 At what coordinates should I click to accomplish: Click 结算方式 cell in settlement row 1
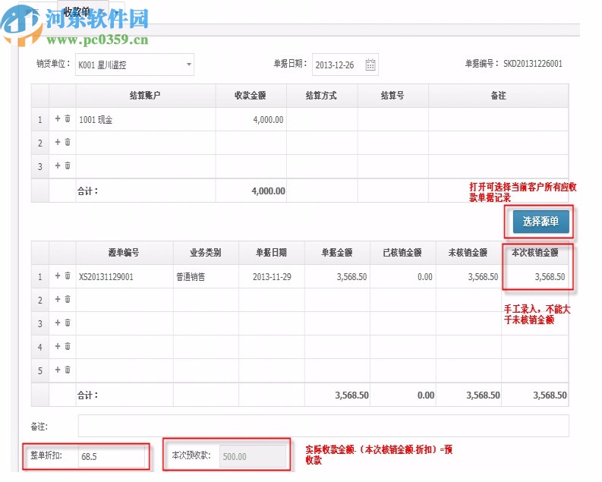(x=322, y=119)
